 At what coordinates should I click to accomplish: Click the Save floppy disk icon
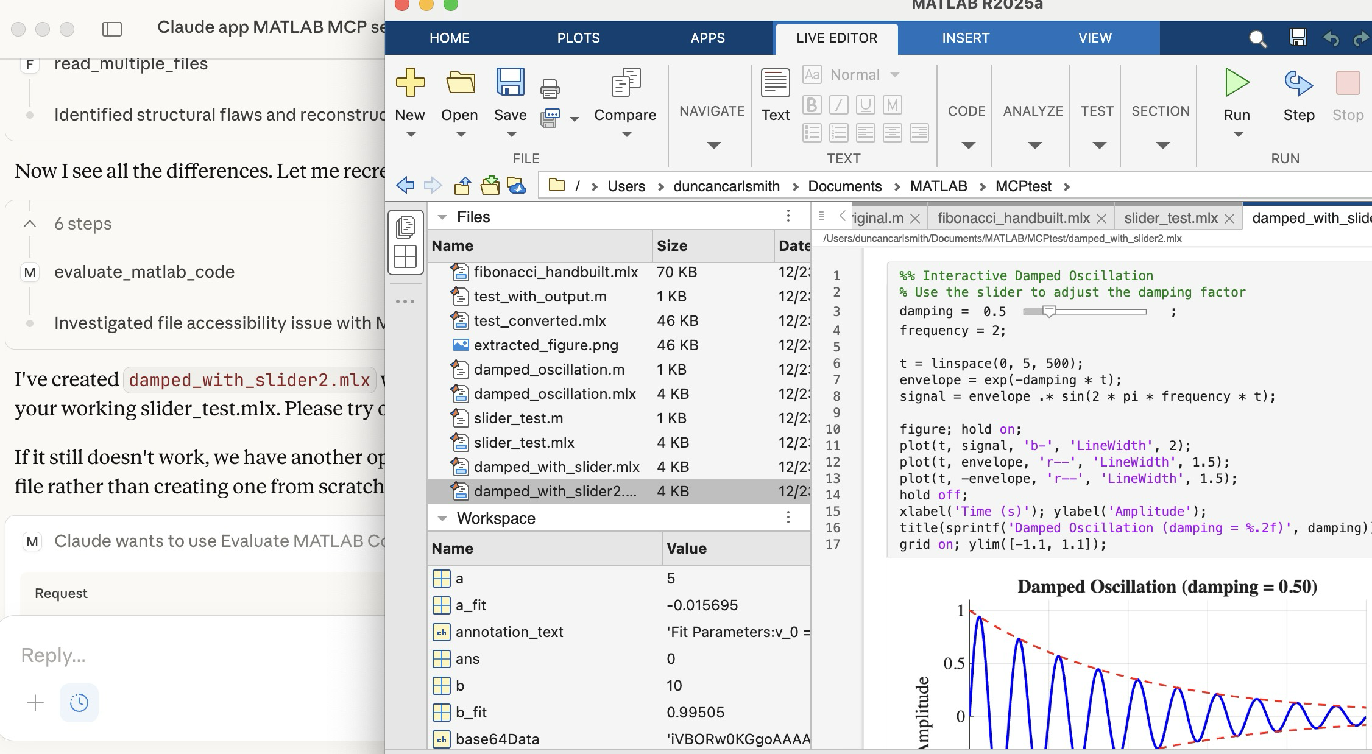(510, 83)
